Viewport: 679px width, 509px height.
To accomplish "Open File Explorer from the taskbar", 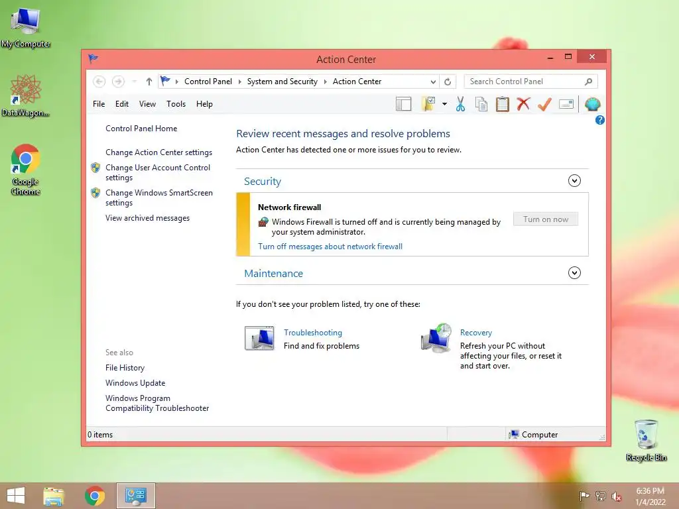I will click(x=54, y=496).
